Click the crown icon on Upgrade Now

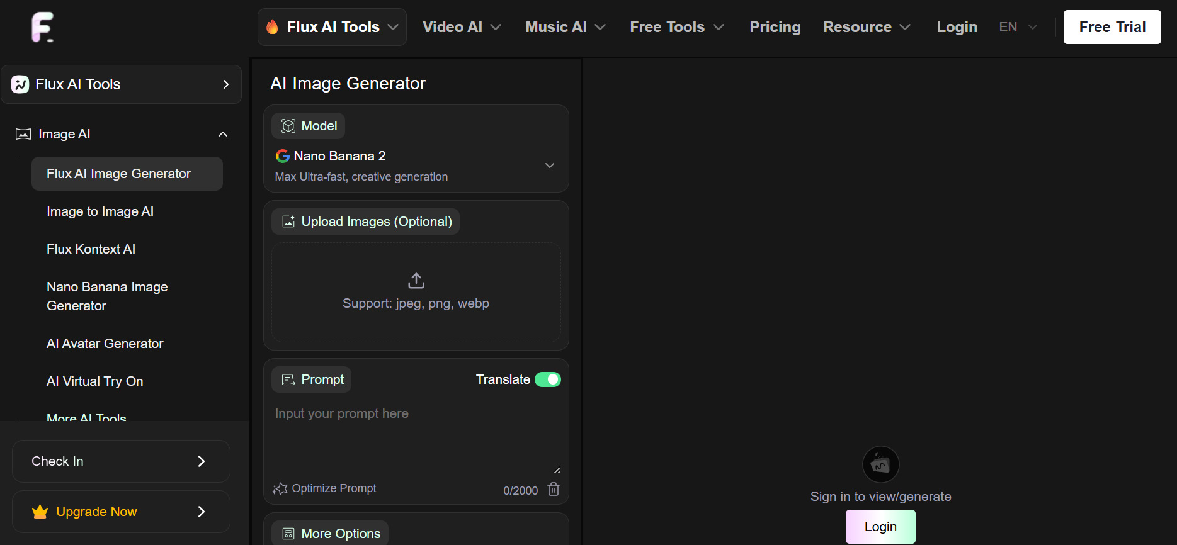point(40,512)
